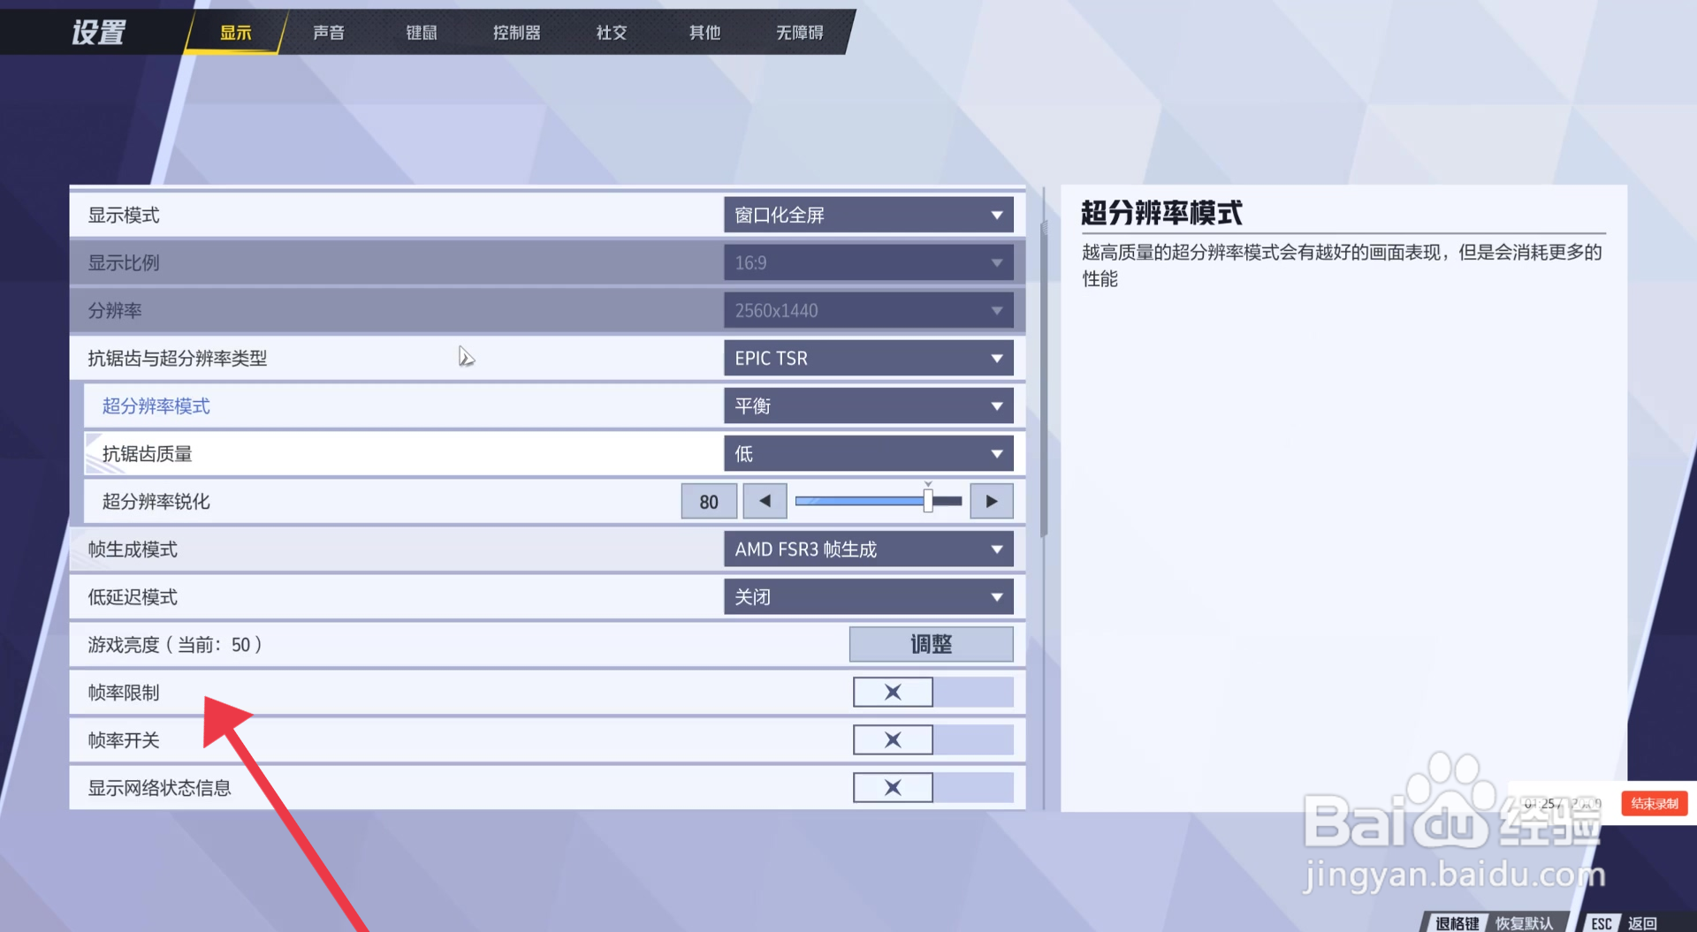Viewport: 1697px width, 932px height.
Task: Expand the 超分辨率模式 dropdown set to 平衡
Action: pyautogui.click(x=869, y=405)
